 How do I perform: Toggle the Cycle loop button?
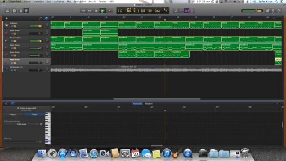point(176,11)
